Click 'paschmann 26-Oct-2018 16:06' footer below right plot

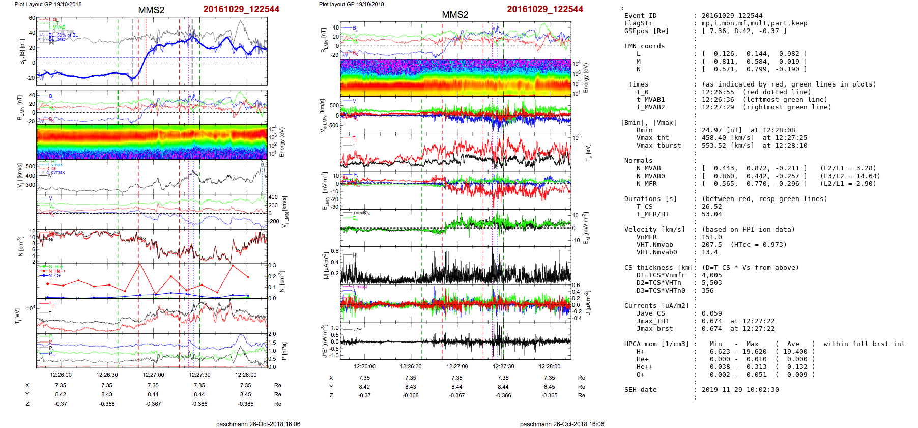[562, 424]
